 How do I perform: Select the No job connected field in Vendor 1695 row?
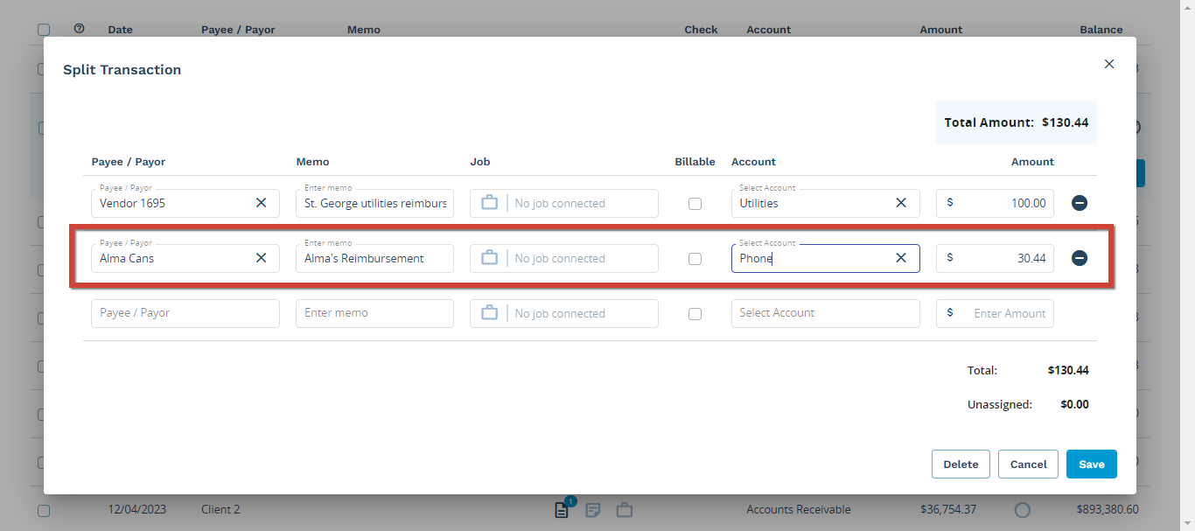[563, 203]
